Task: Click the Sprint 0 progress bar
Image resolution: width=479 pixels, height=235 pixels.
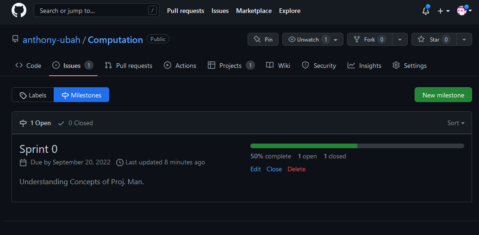Action: click(357, 146)
